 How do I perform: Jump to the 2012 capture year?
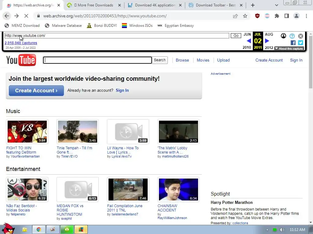point(269,48)
